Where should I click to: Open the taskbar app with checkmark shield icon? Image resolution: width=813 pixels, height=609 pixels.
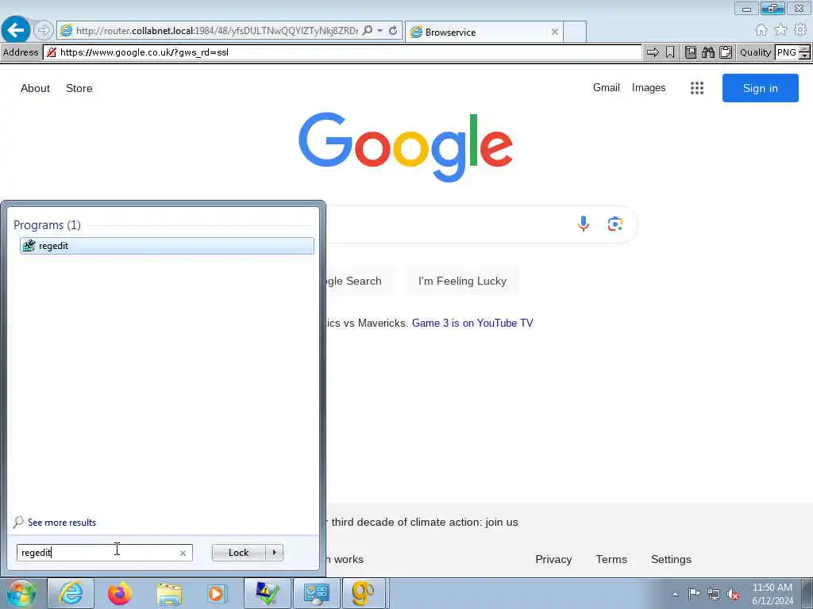[268, 593]
